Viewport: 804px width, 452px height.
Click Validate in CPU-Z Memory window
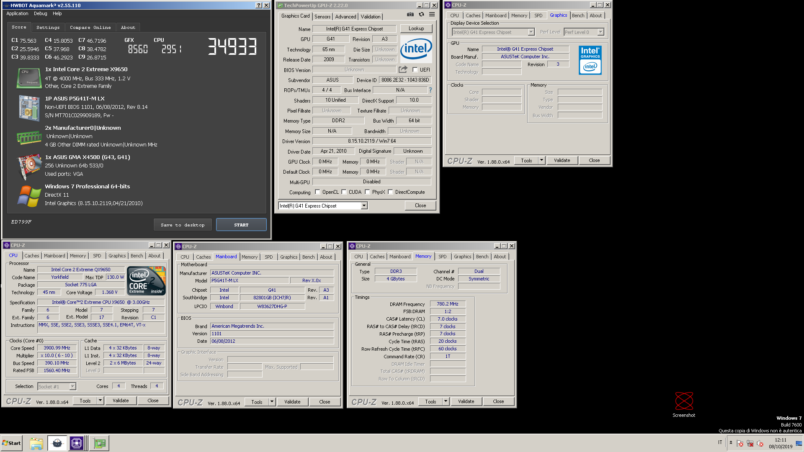tap(466, 401)
